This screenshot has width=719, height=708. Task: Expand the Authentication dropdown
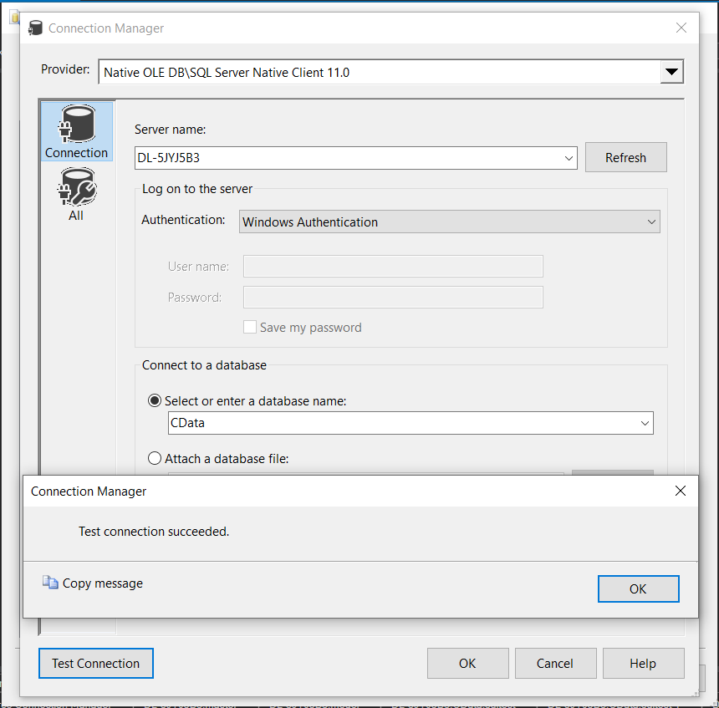click(651, 222)
